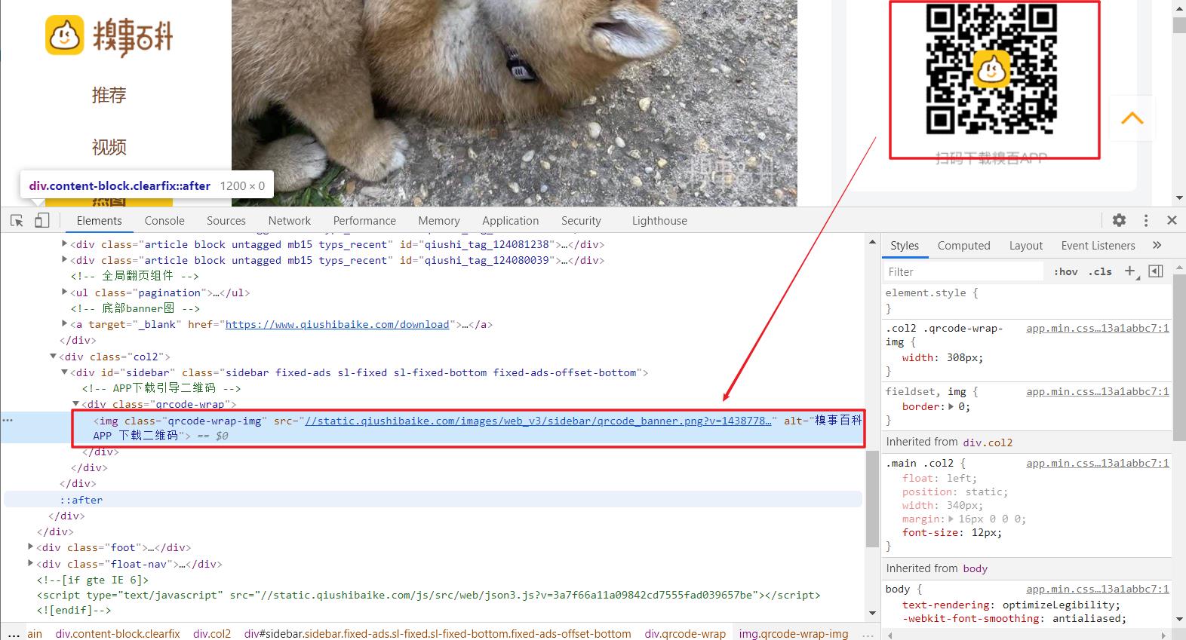The width and height of the screenshot is (1186, 640).
Task: Click the dog photo on the page
Action: click(x=514, y=103)
